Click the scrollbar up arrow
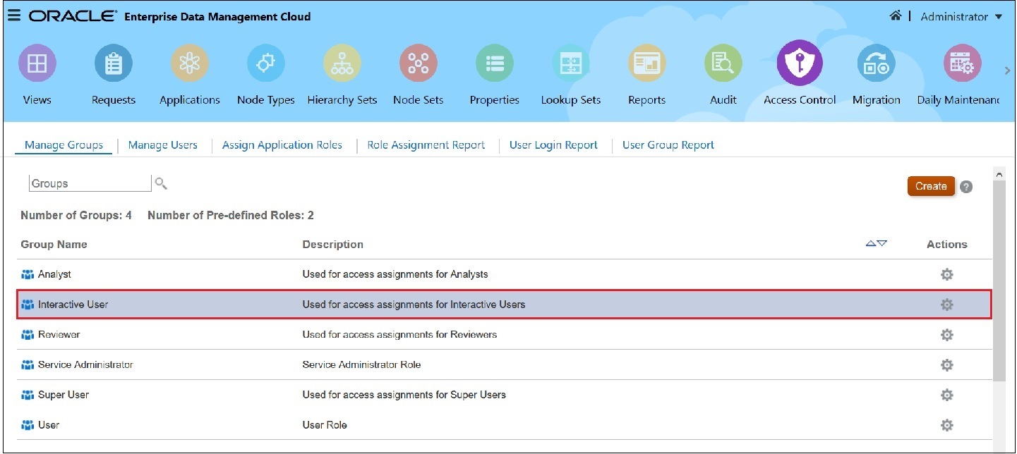This screenshot has height=454, width=1017. 999,173
